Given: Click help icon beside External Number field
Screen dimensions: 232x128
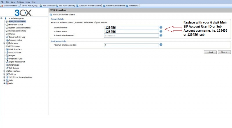Looking at the screenshot, I should (x=161, y=27).
